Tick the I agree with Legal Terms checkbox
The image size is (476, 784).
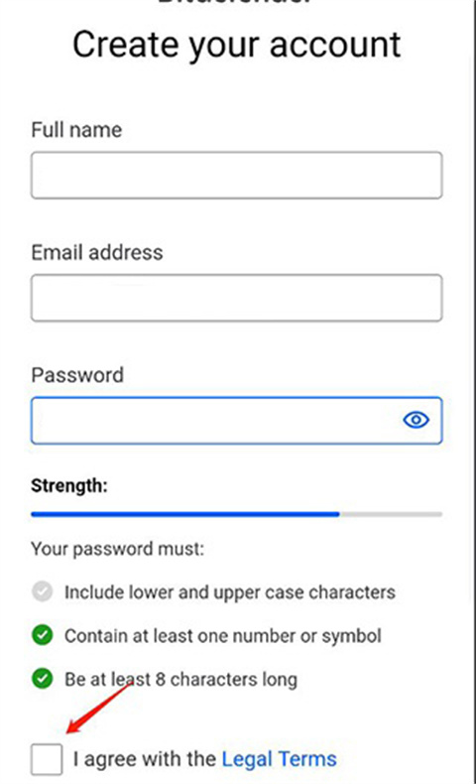pos(47,759)
